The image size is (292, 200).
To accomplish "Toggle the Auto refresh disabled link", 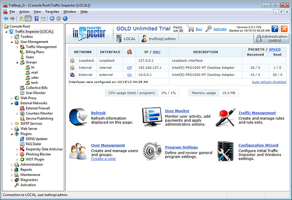I will coord(269,82).
